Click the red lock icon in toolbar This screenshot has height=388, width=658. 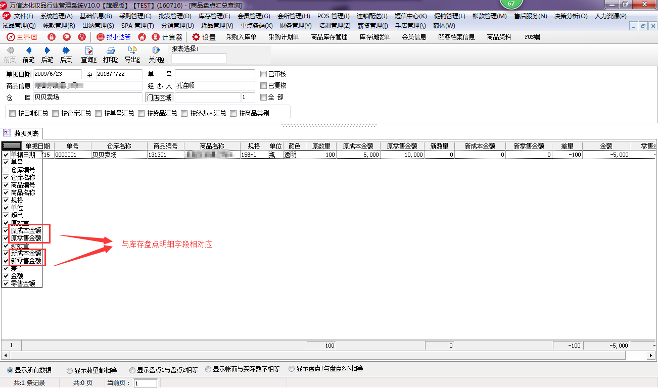[x=51, y=37]
